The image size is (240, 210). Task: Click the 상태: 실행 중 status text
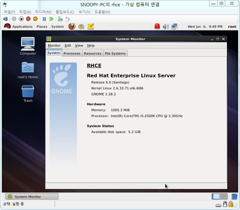(x=13, y=204)
